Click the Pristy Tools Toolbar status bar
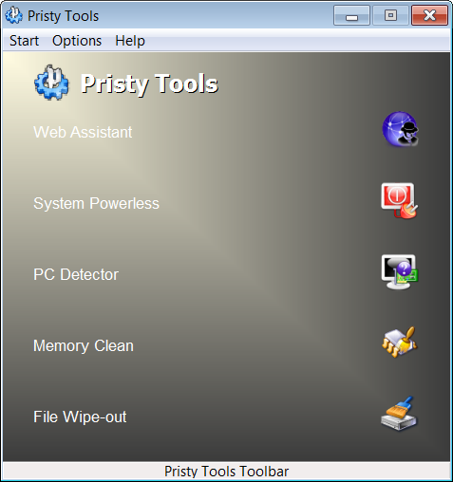The width and height of the screenshot is (453, 482). pyautogui.click(x=226, y=472)
